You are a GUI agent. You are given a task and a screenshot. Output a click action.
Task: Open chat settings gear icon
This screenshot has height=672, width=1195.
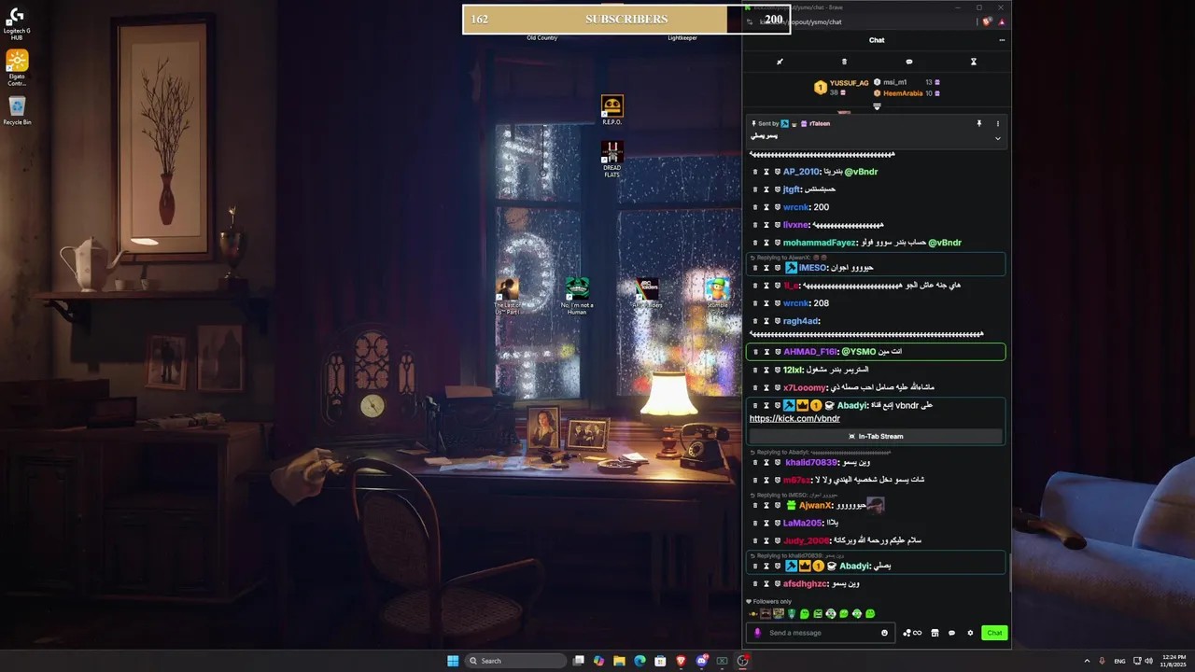coord(970,633)
